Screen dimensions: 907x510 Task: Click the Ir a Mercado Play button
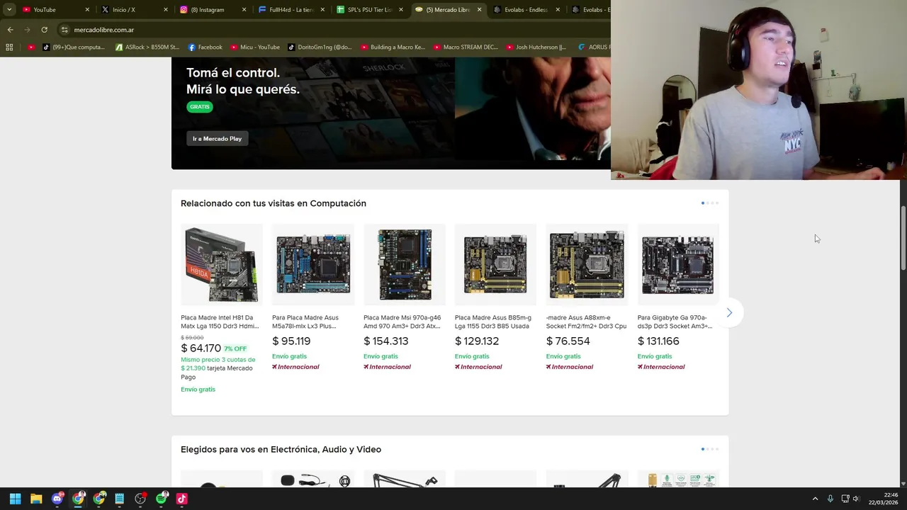(217, 139)
